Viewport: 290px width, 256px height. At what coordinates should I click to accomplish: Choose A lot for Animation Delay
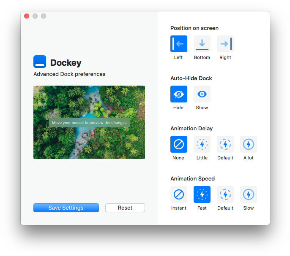pos(249,144)
